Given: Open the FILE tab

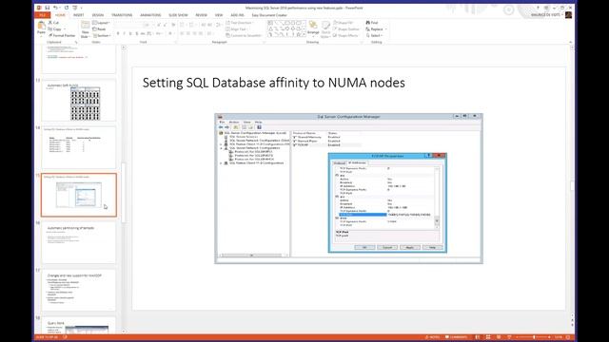Looking at the screenshot, I should pos(42,15).
